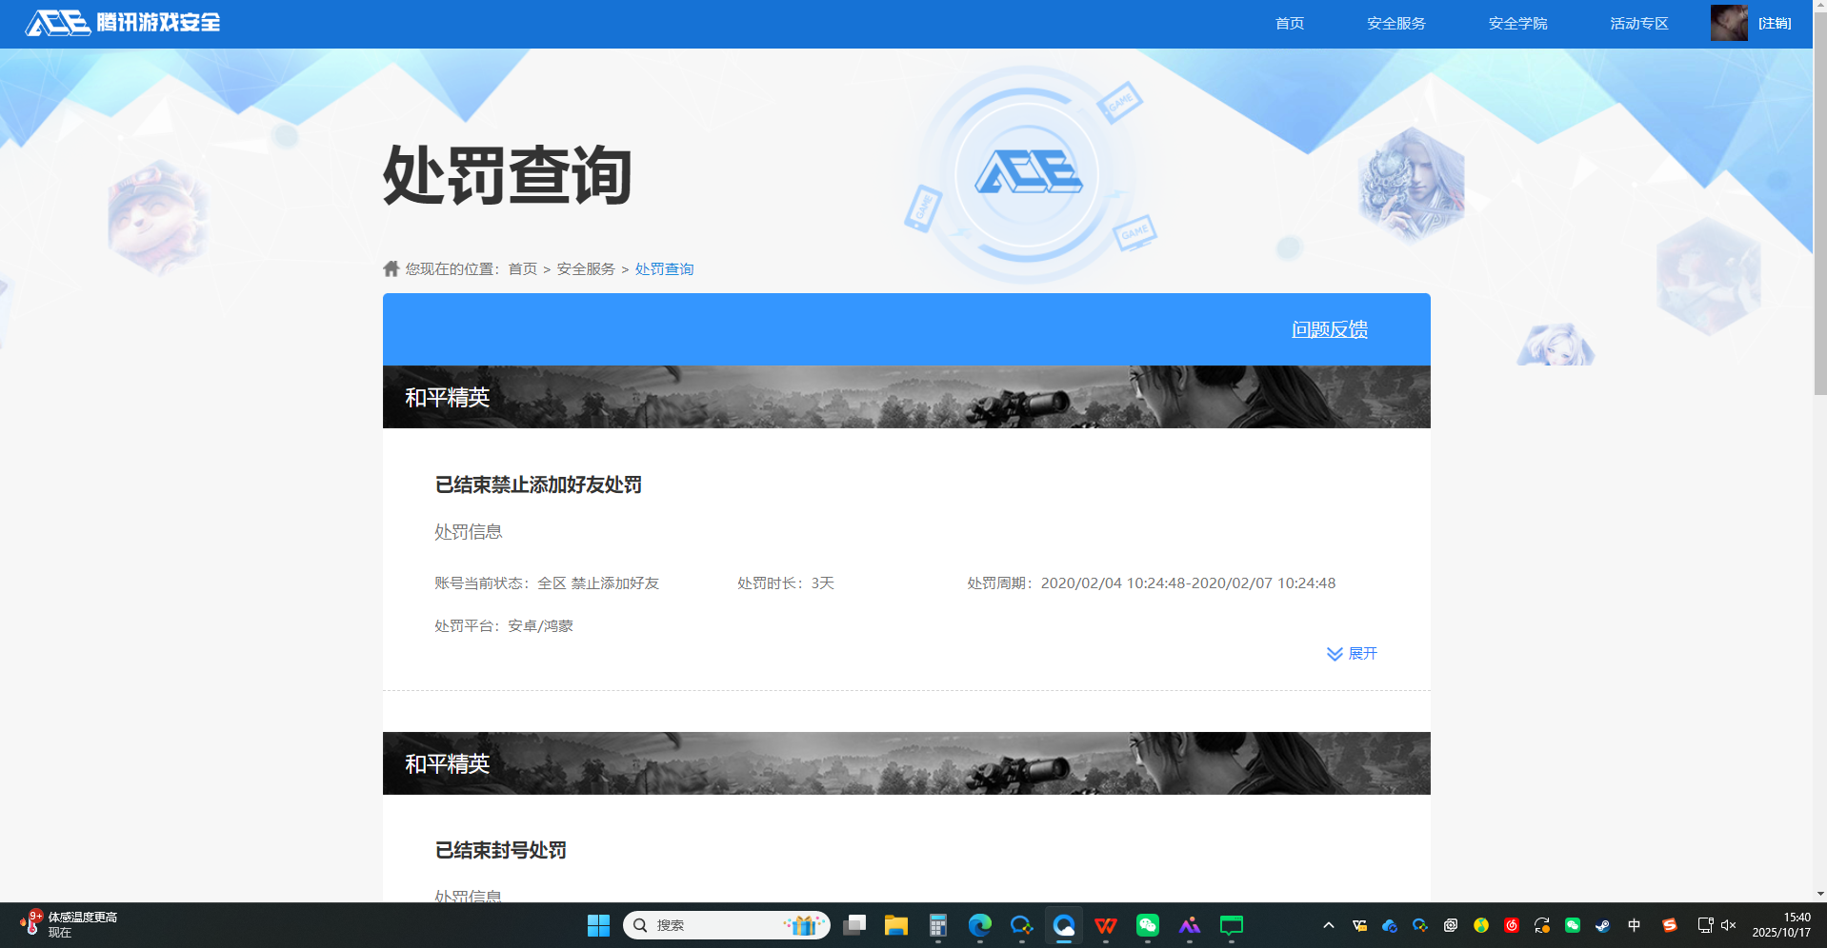This screenshot has width=1827, height=948.
Task: Open Snipaste from the system tray
Action: coord(1669,925)
